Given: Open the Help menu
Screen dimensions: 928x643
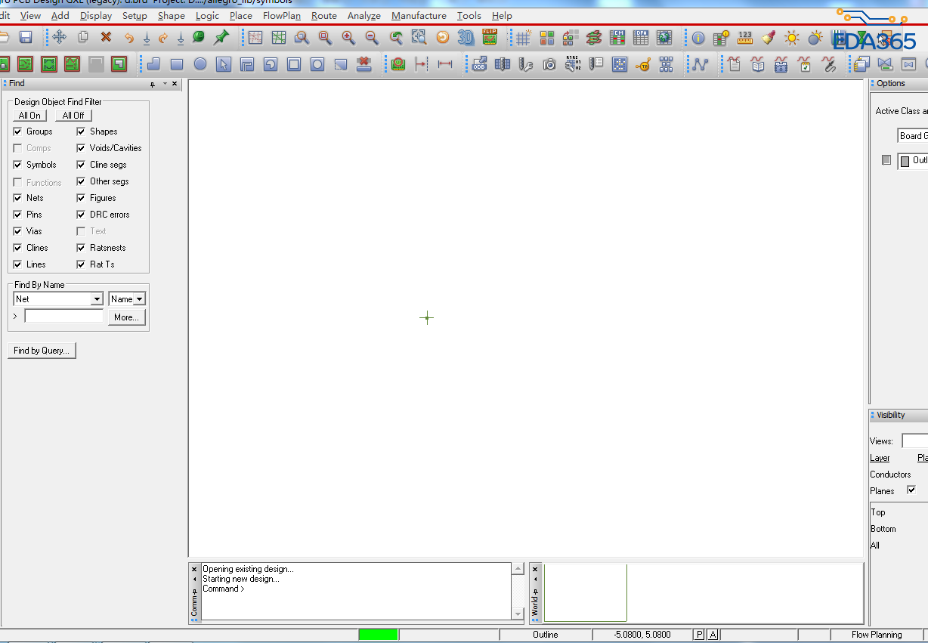Looking at the screenshot, I should (502, 15).
